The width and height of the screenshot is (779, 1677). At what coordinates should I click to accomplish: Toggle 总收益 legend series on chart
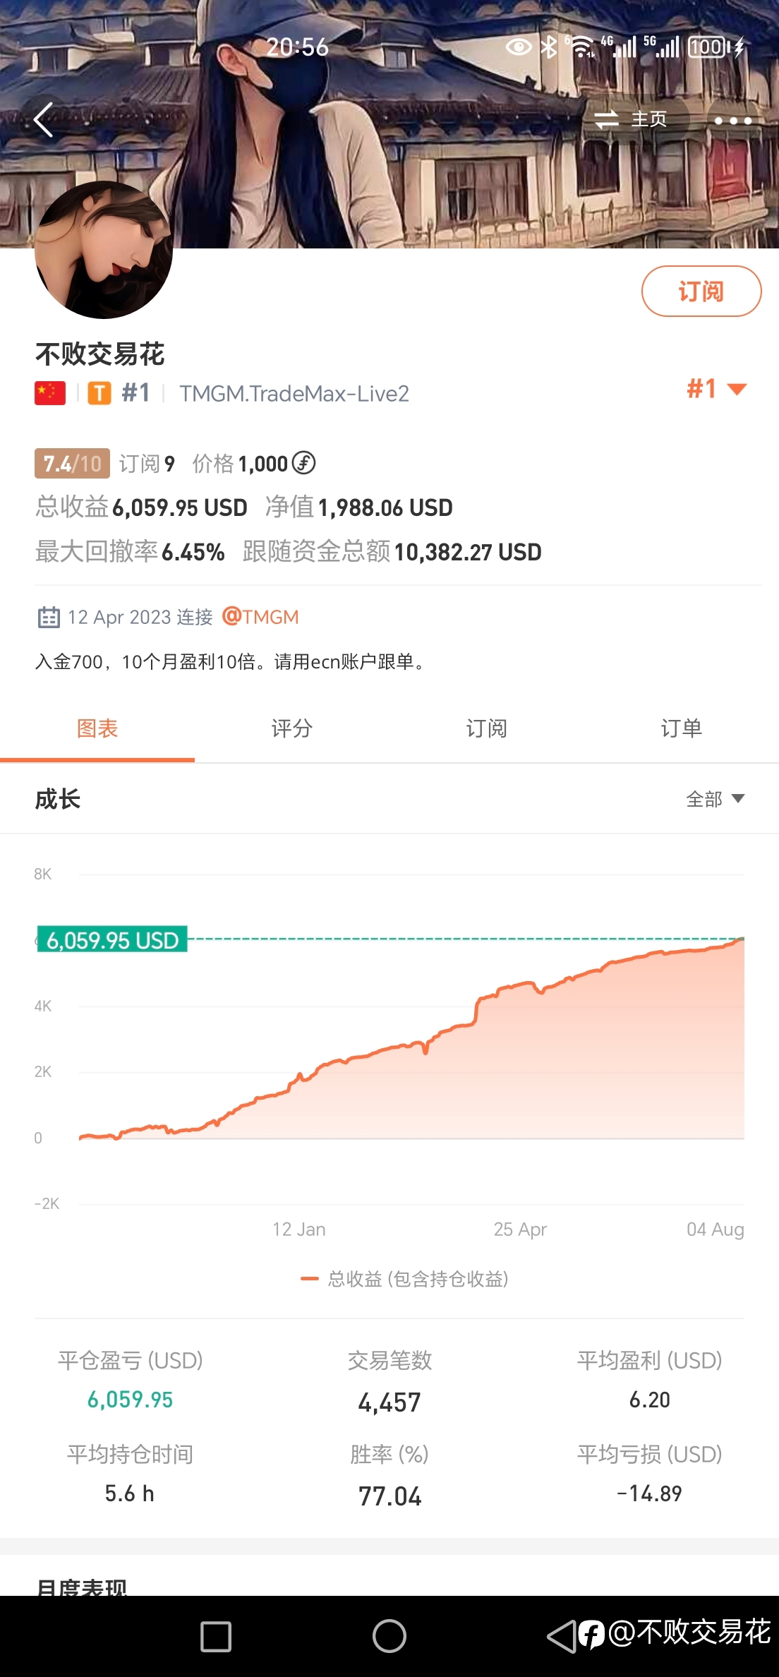coord(404,1279)
